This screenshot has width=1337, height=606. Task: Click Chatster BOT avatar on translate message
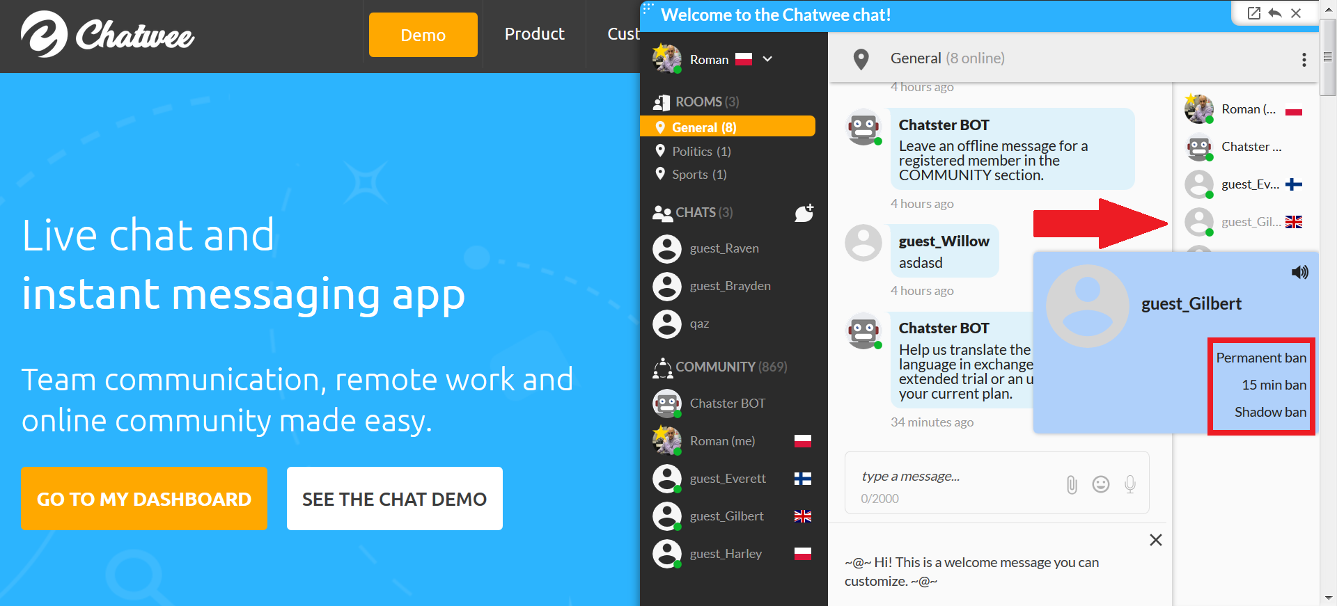[863, 330]
